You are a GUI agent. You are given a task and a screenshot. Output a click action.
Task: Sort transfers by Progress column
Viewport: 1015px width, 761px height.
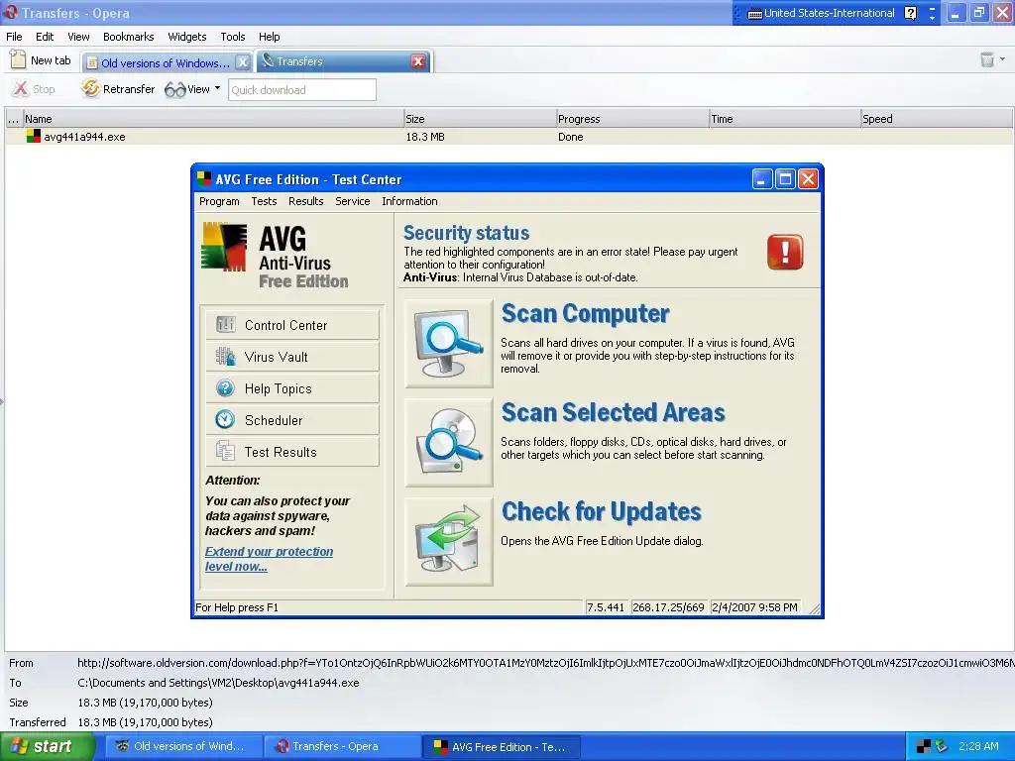[632, 119]
